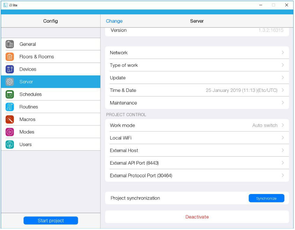Click the Server gear icon

tap(10, 82)
